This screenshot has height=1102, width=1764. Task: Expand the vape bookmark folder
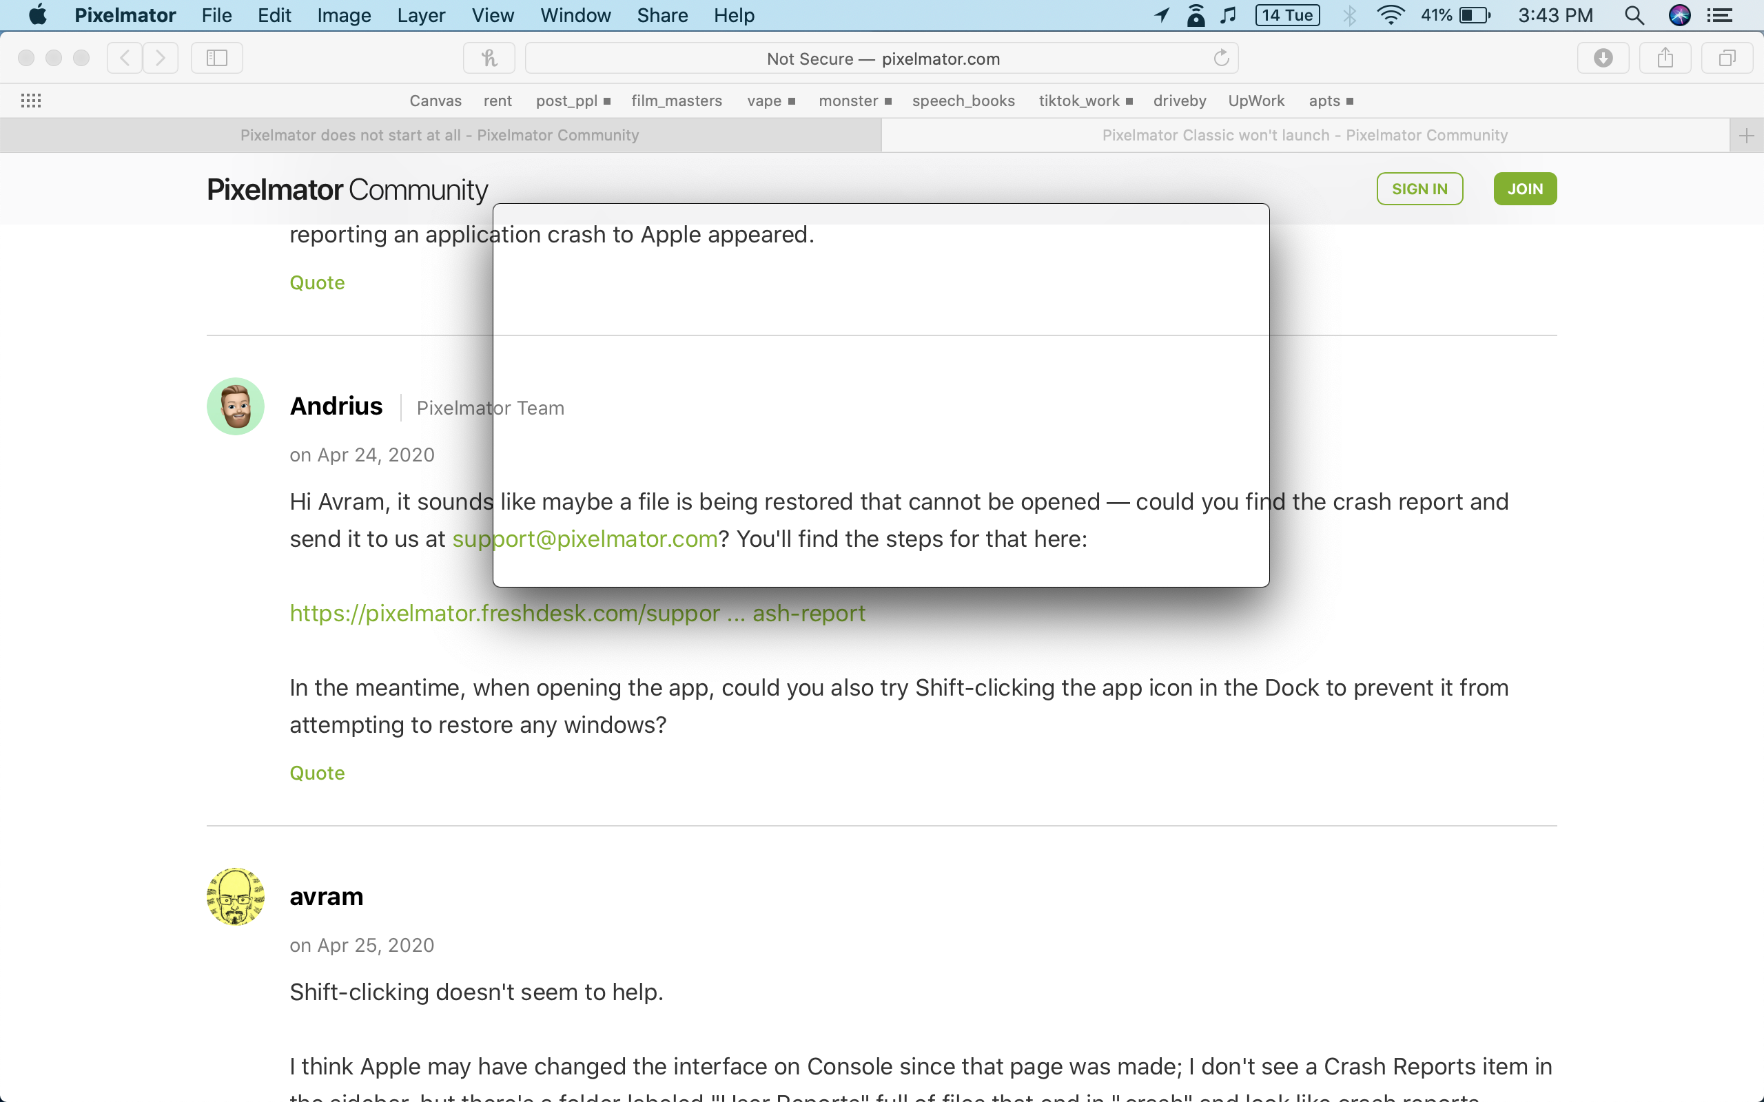tap(770, 101)
